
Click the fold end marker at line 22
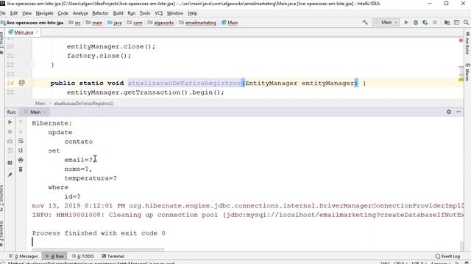[32, 65]
